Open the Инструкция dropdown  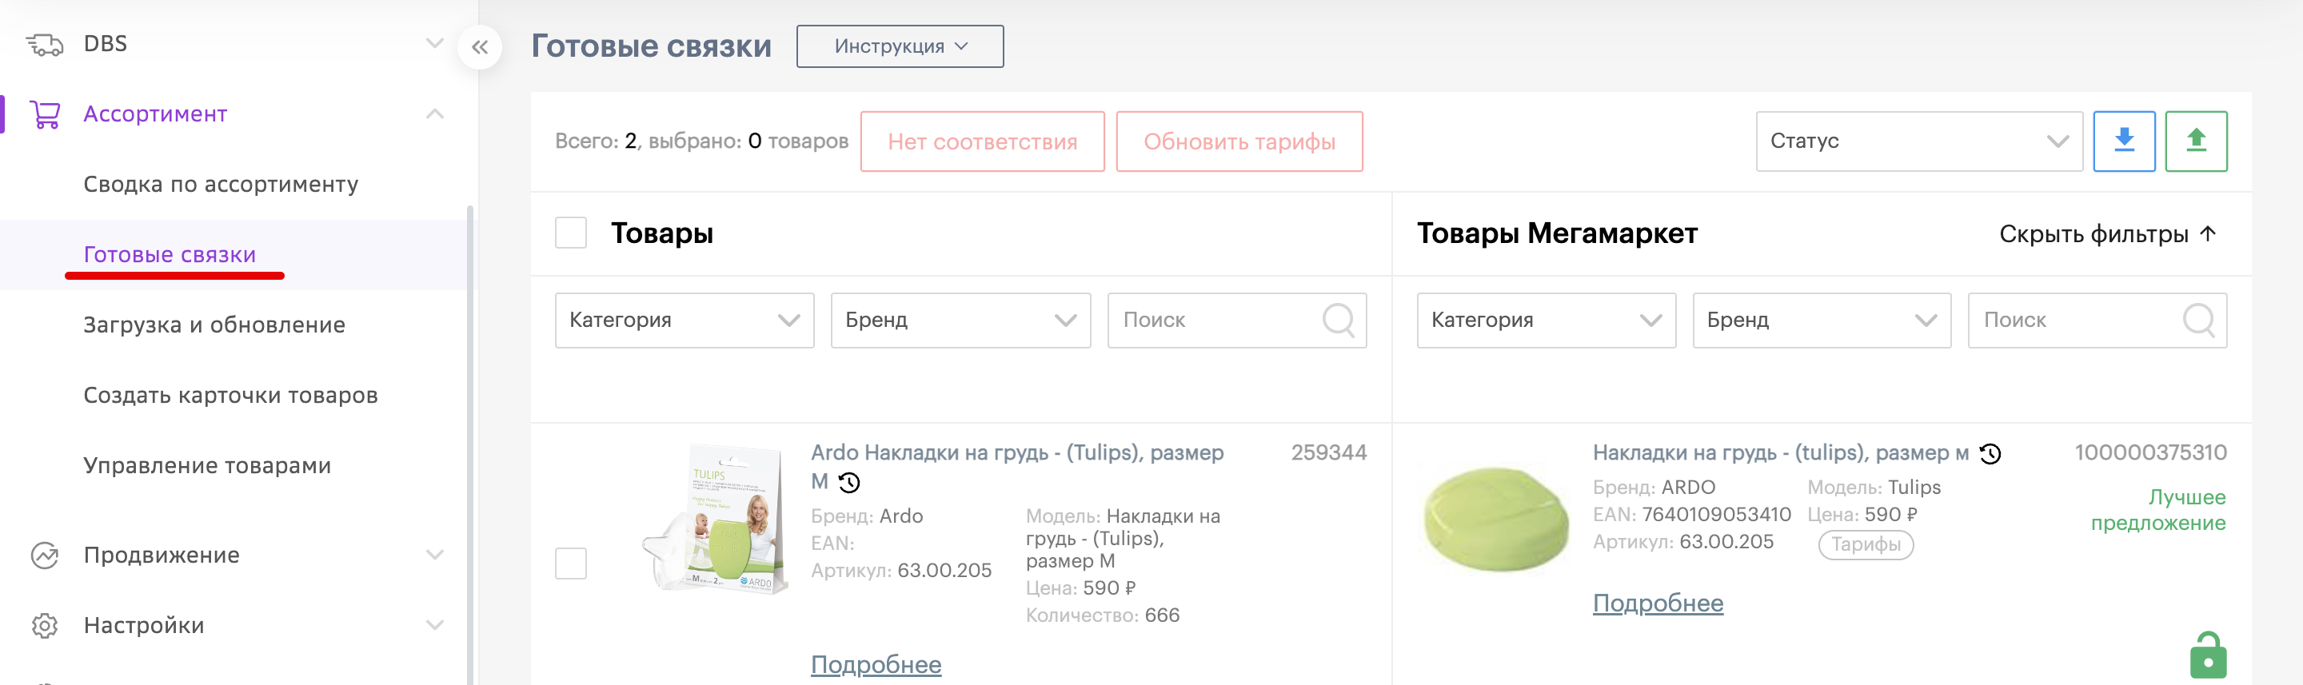point(900,46)
